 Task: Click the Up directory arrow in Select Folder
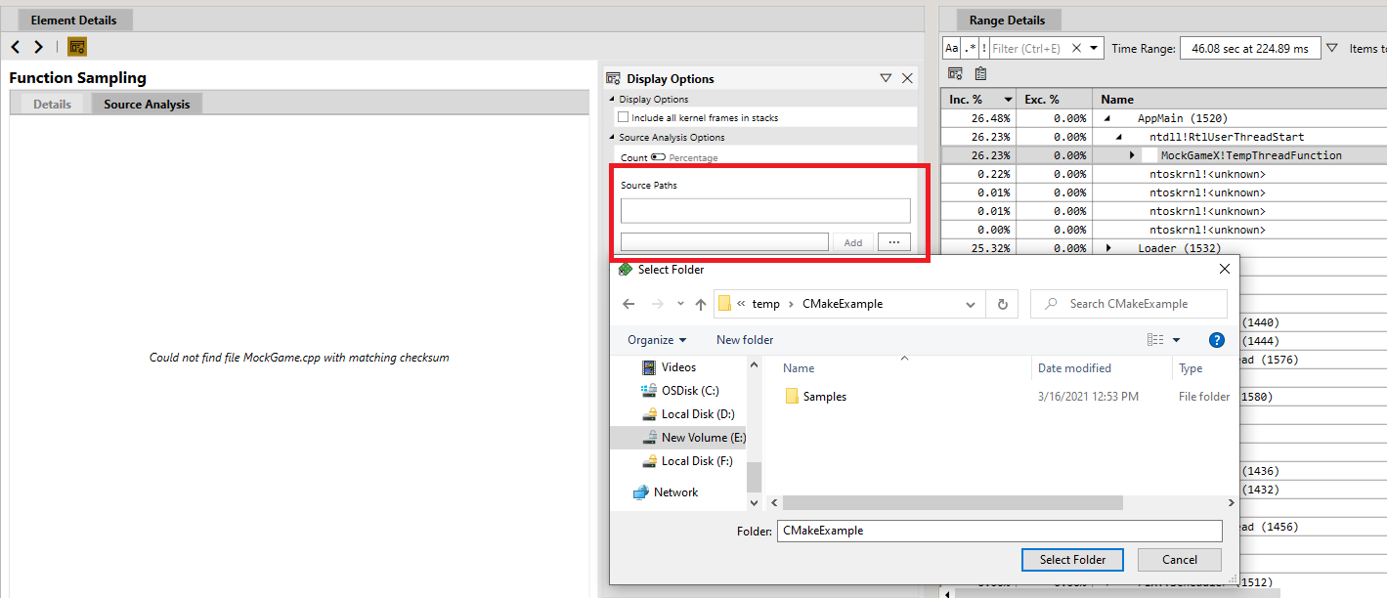(x=701, y=304)
